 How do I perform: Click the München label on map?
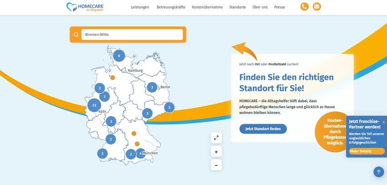coord(150,153)
